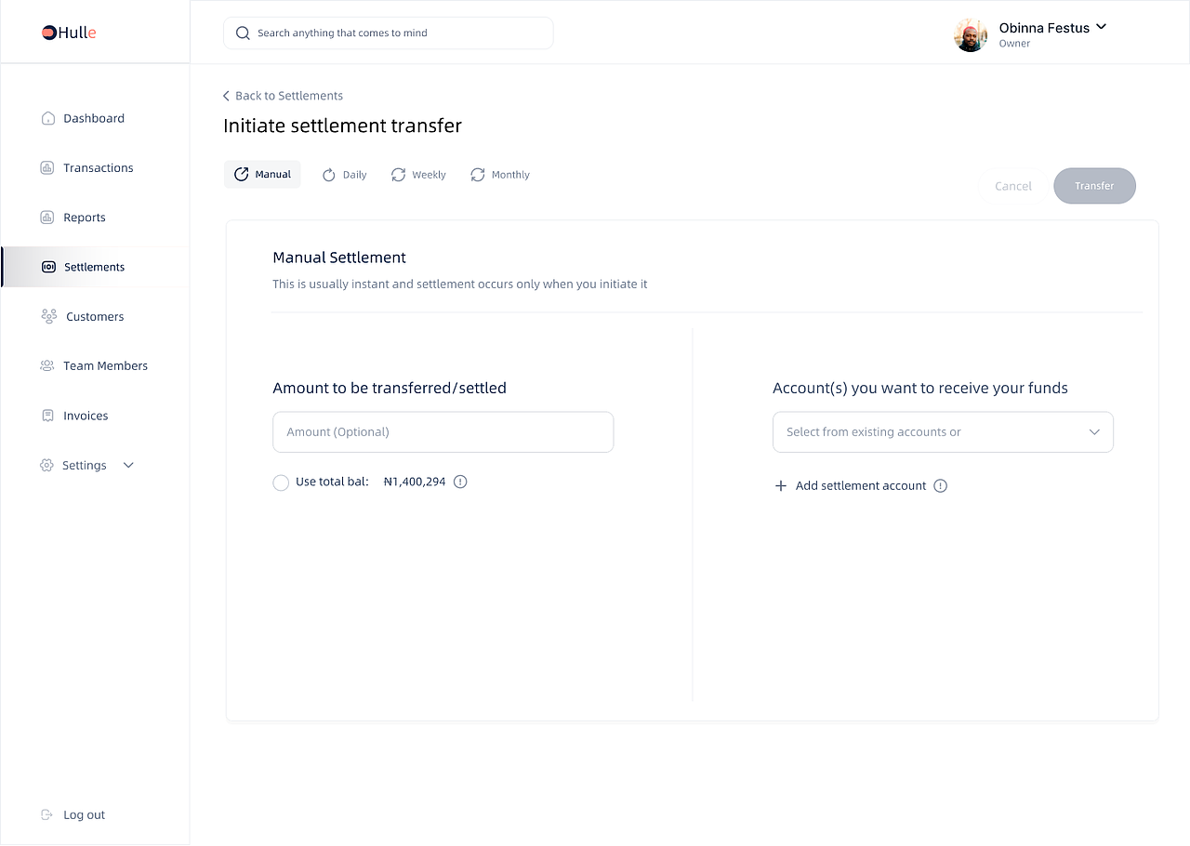Click the Team Members icon
The width and height of the screenshot is (1190, 846).
pos(47,366)
